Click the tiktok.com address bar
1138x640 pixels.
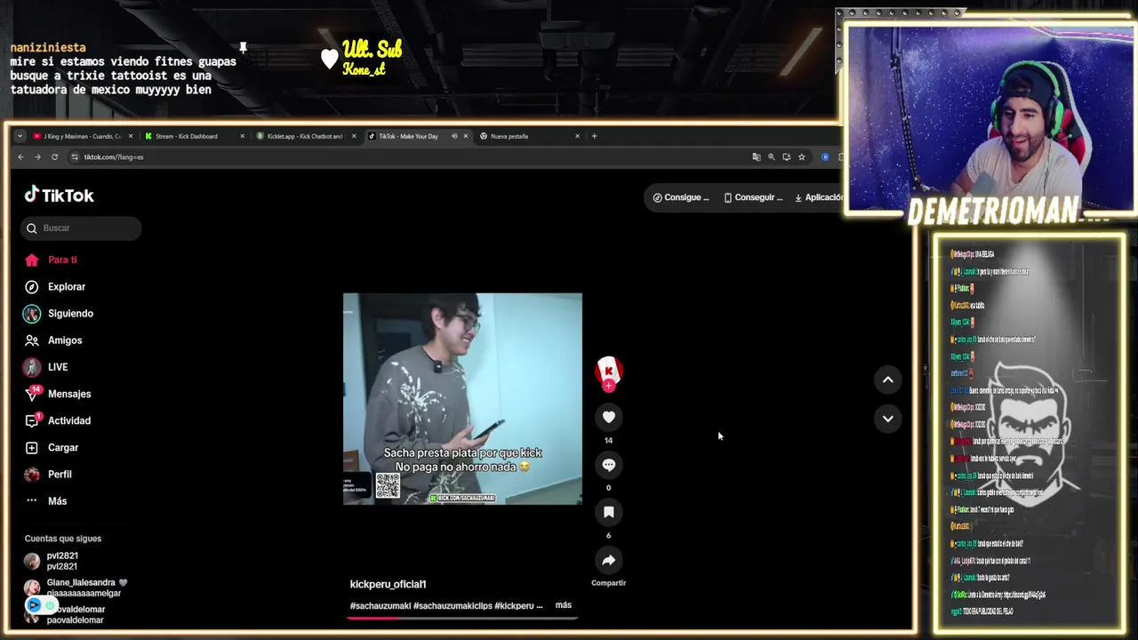[409, 156]
